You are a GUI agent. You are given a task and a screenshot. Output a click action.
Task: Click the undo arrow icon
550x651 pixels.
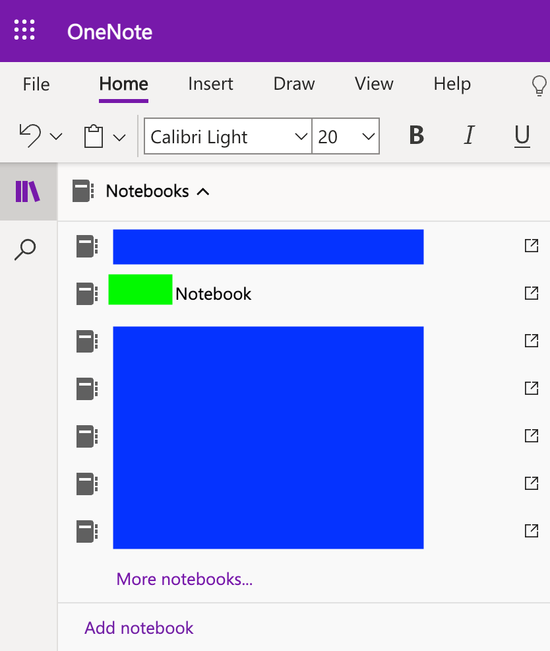[30, 135]
